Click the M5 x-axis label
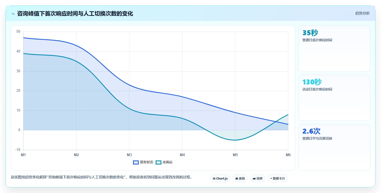Viewport: 381px width, 193px height. (235, 155)
